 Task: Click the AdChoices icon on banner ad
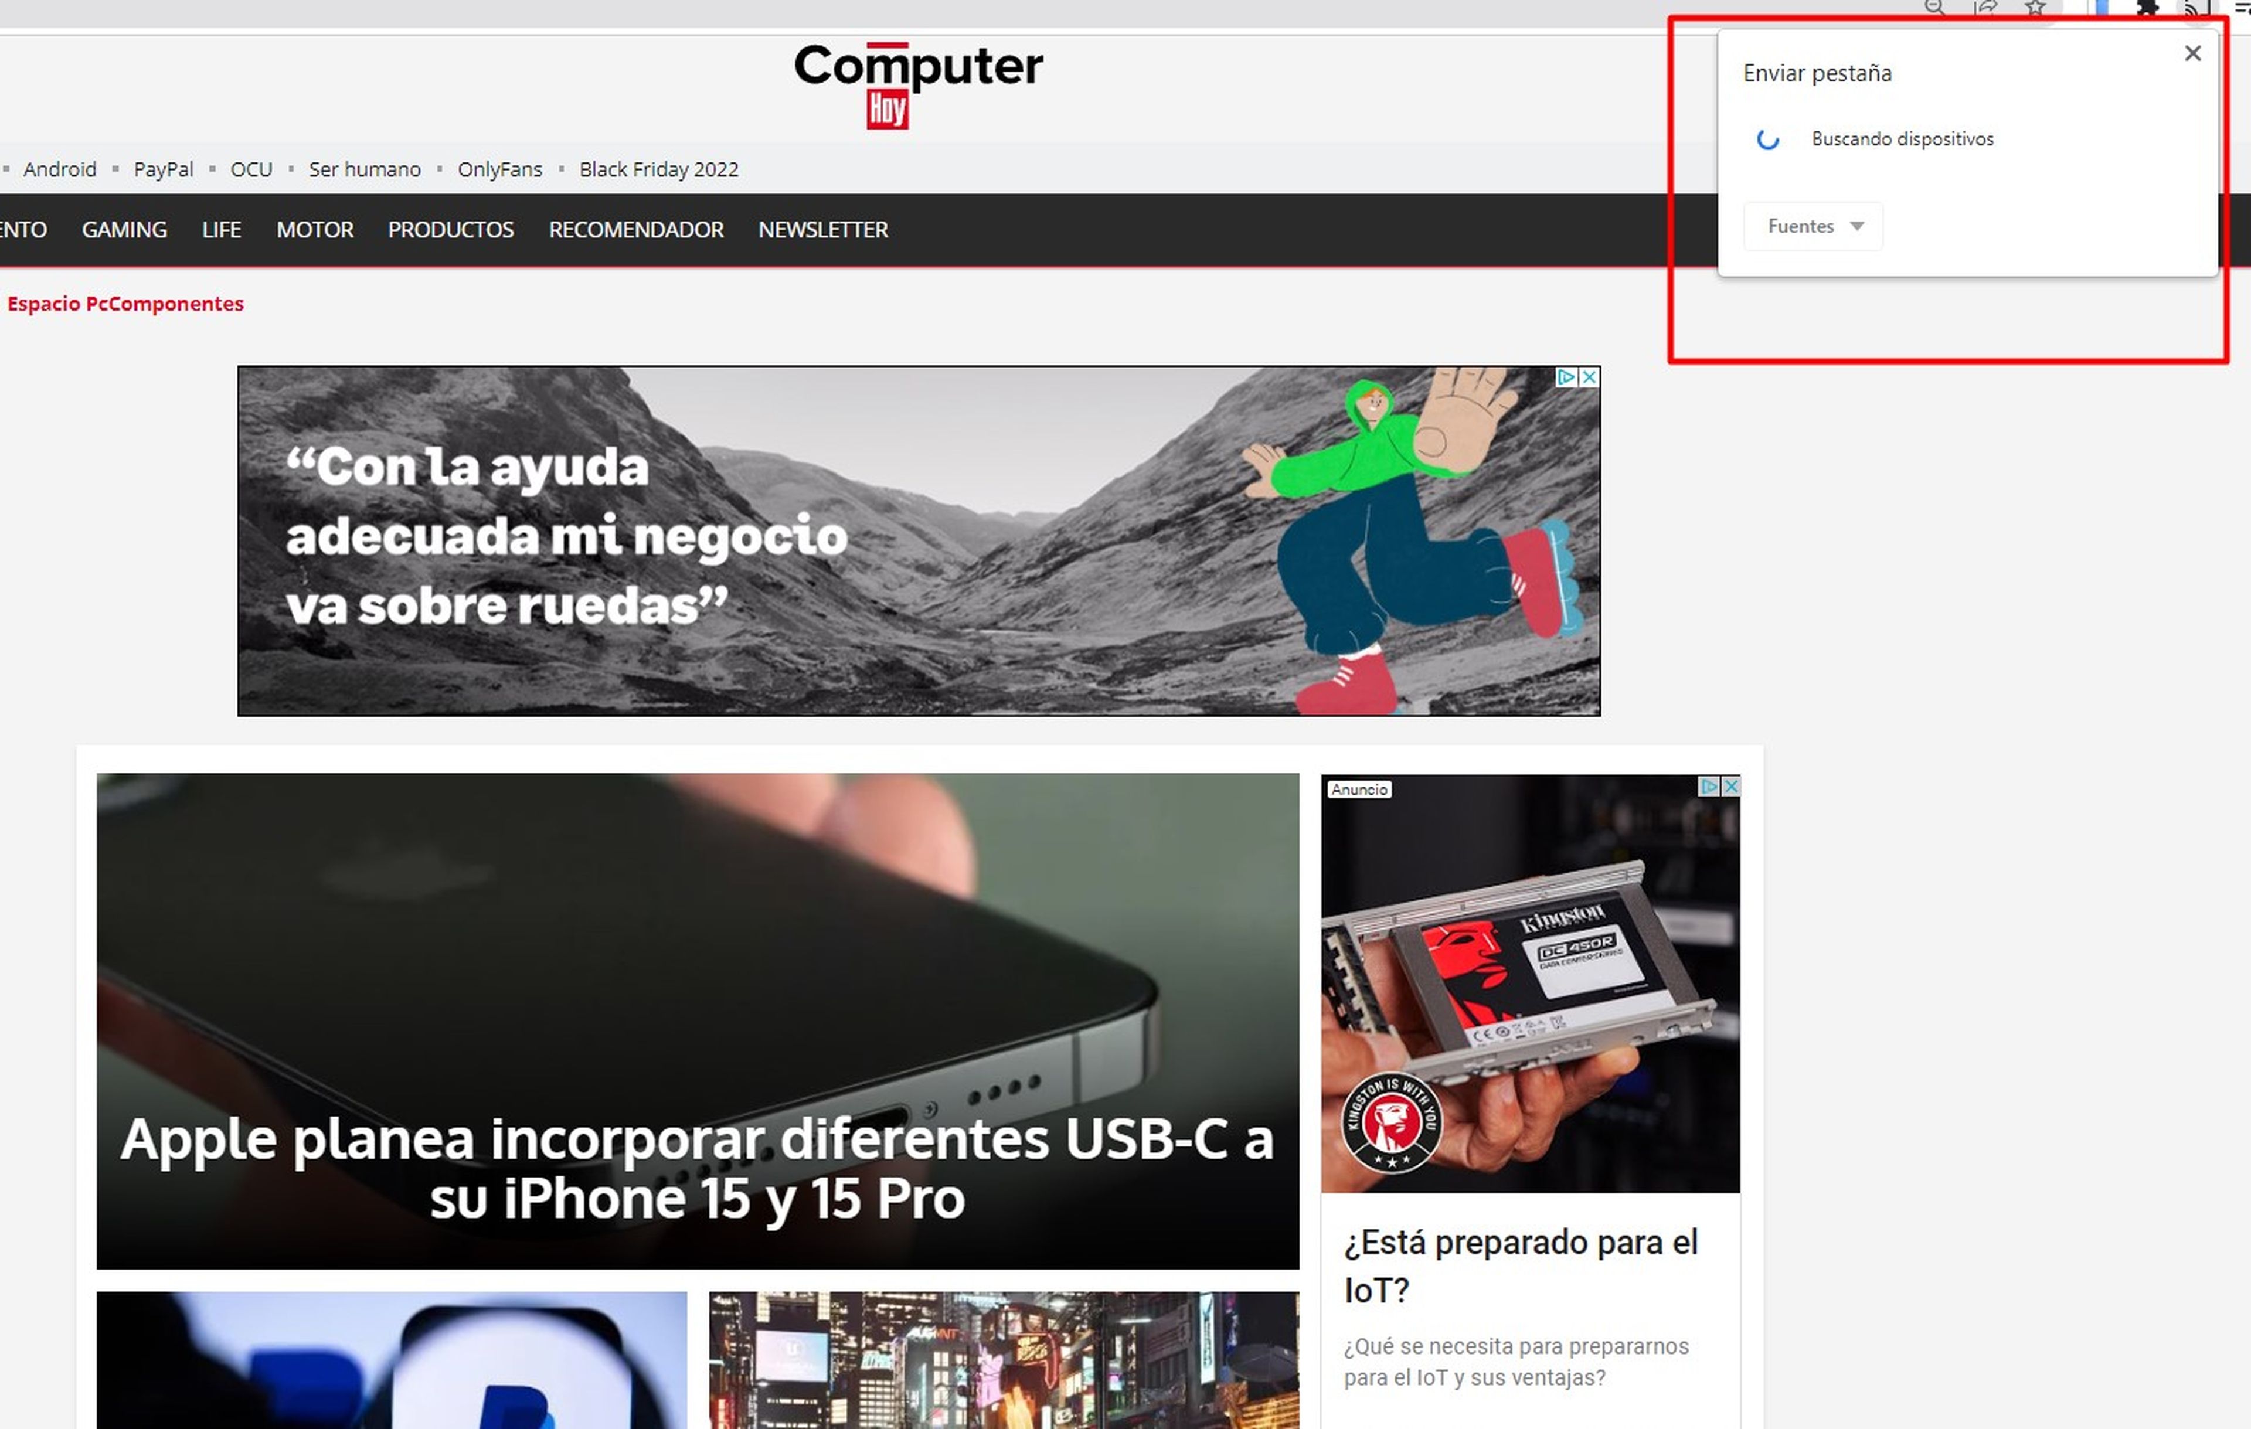(1567, 377)
